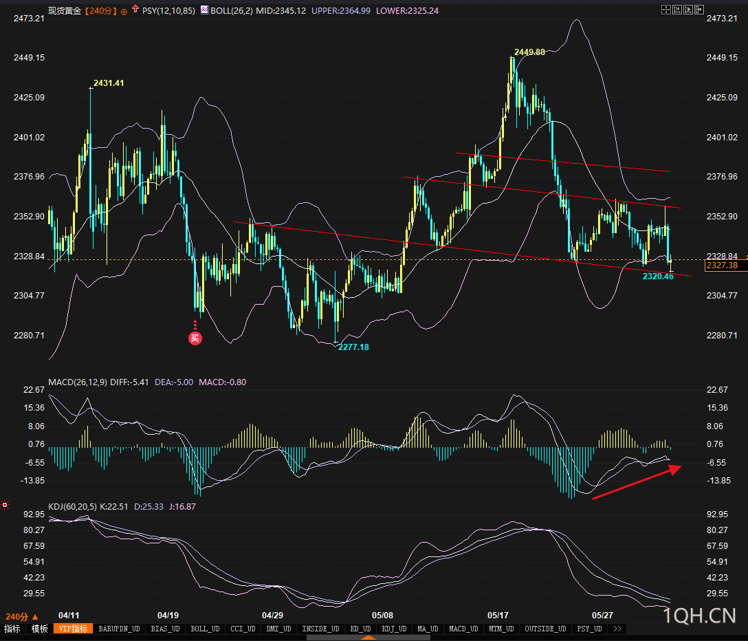The width and height of the screenshot is (748, 641).
Task: Select the VIP指标 tab
Action: (x=74, y=629)
